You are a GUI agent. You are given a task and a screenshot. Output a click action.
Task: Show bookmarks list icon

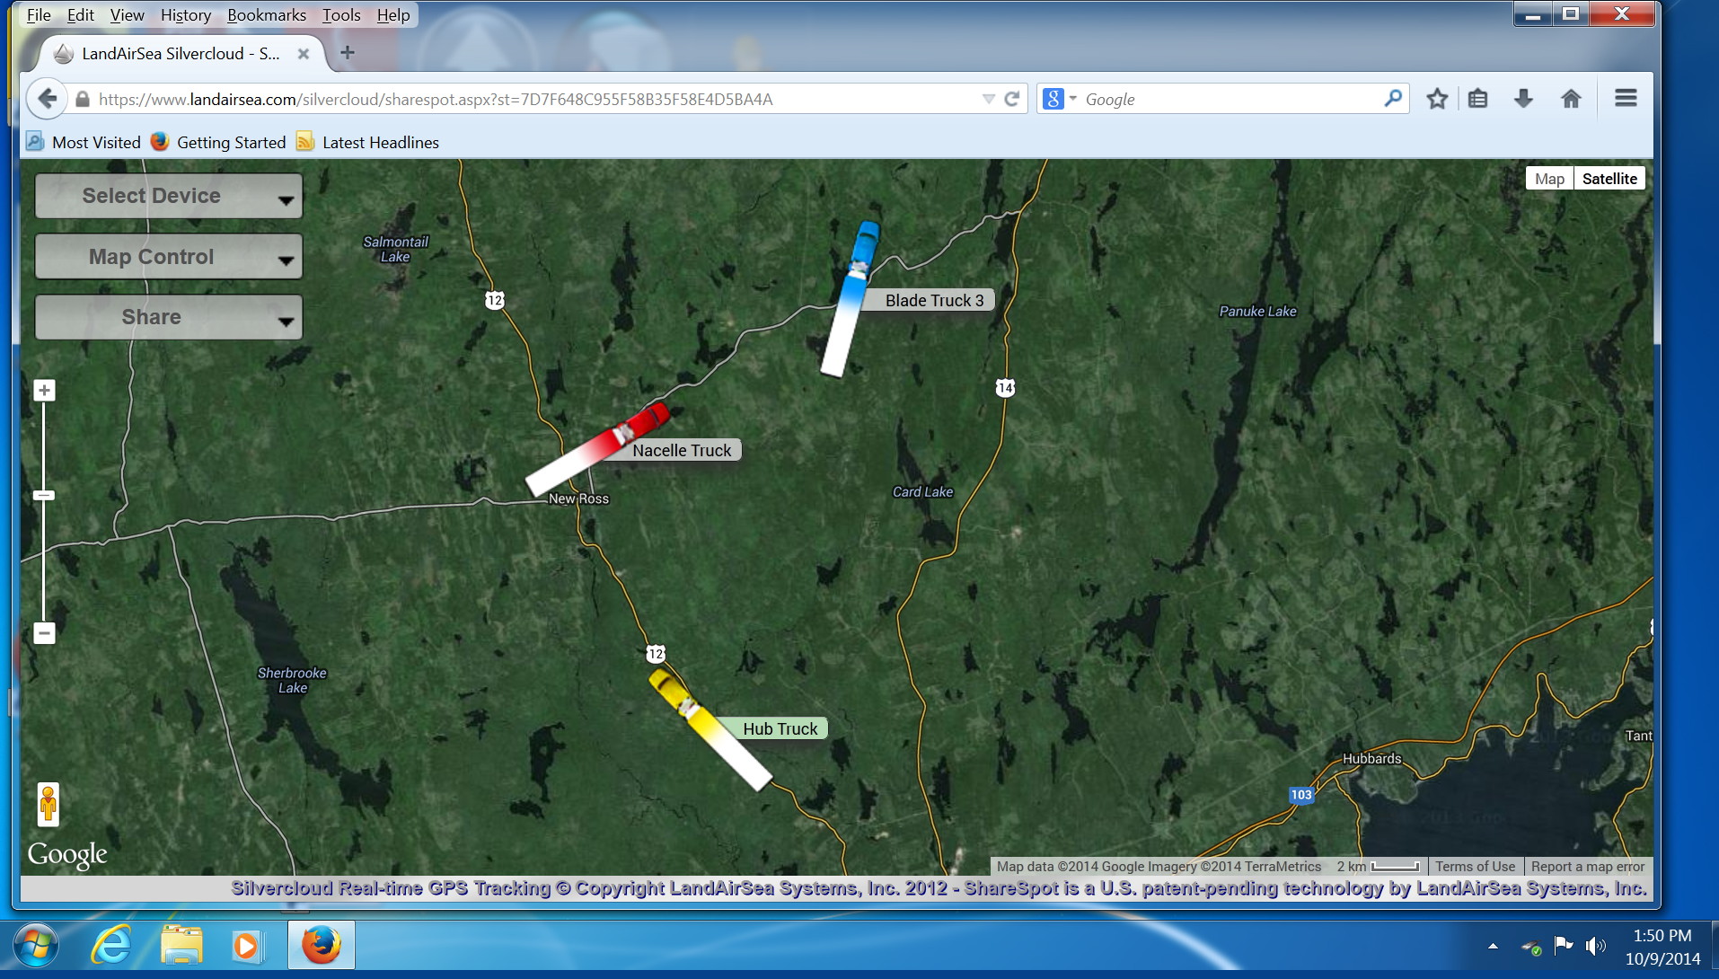pos(1477,99)
